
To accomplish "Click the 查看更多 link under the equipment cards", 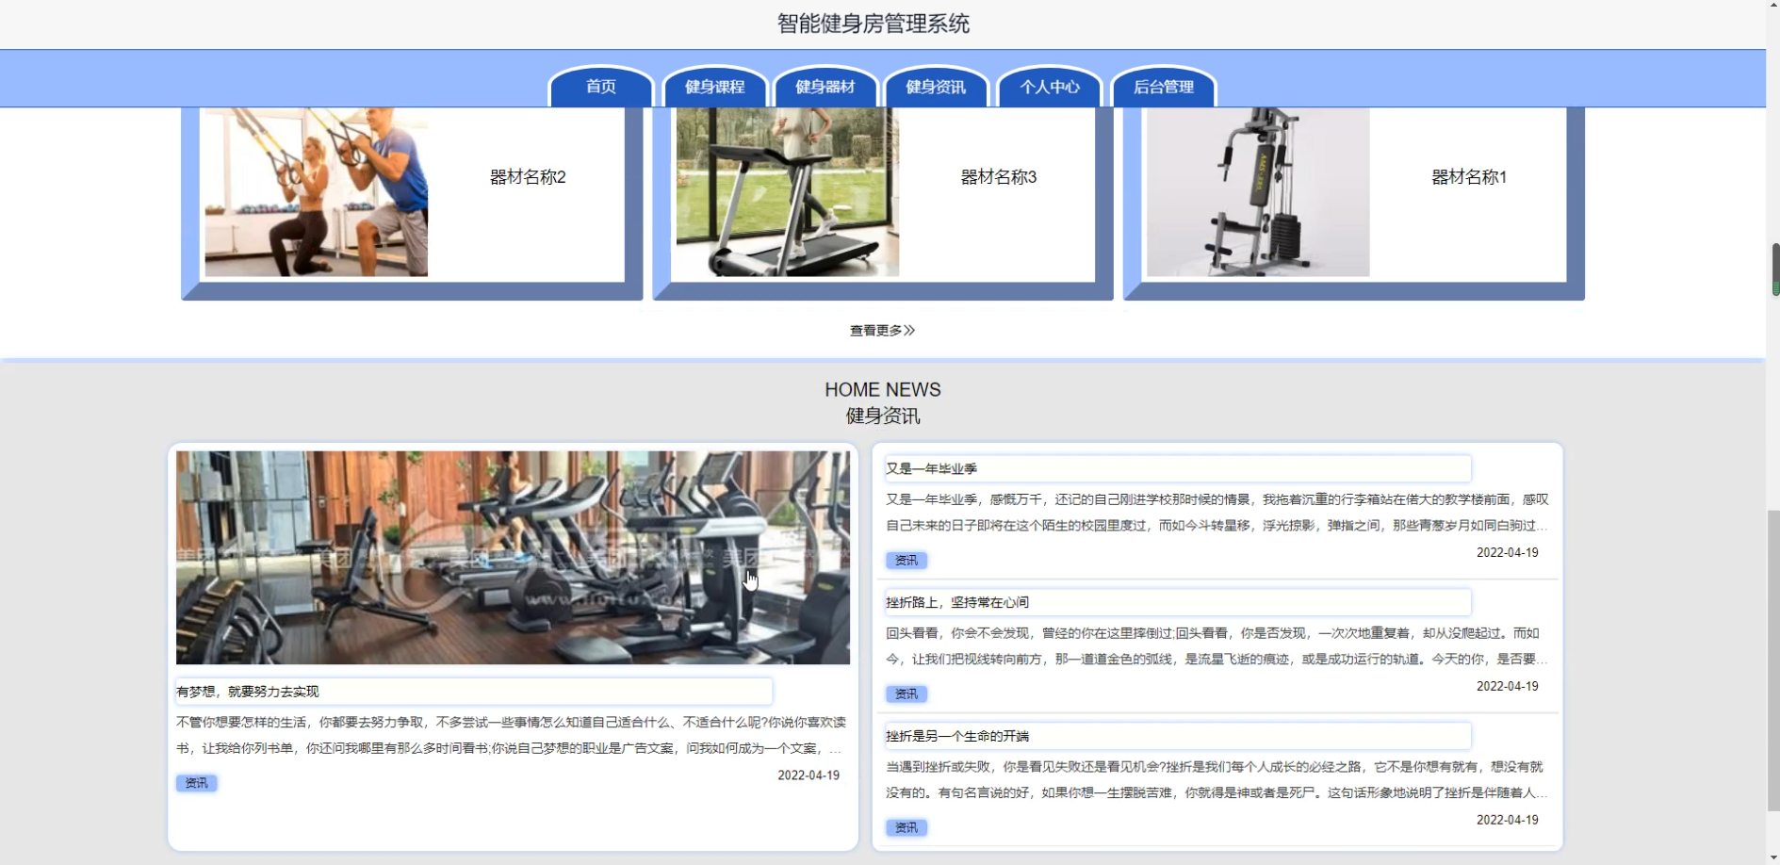I will pyautogui.click(x=882, y=331).
